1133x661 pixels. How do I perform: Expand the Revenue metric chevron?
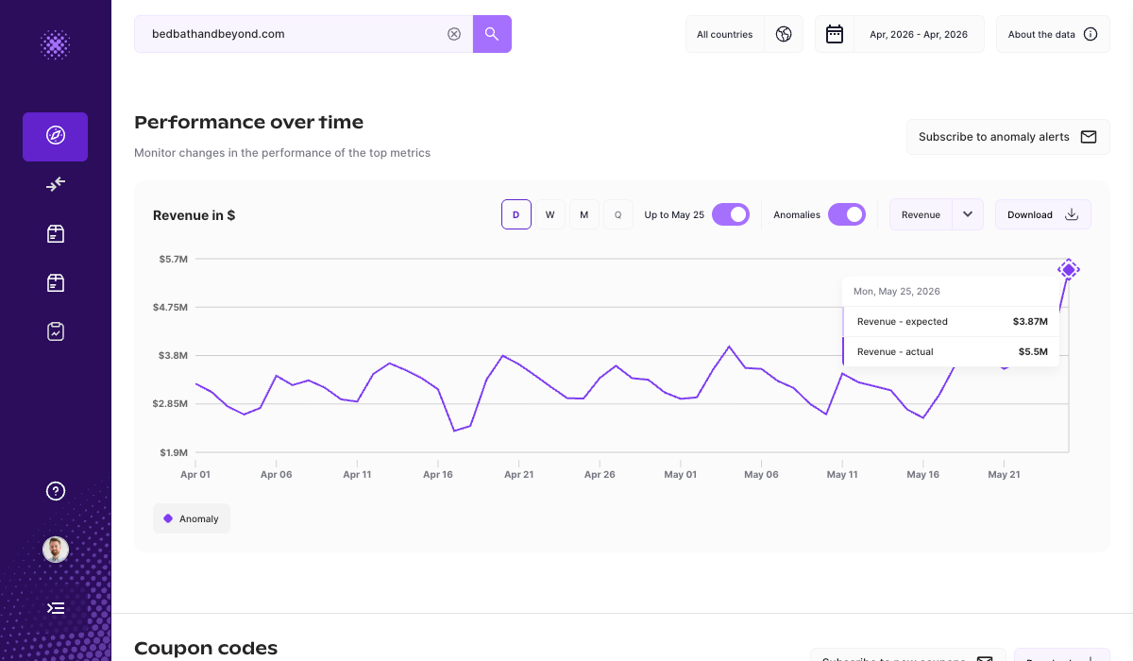pyautogui.click(x=968, y=214)
